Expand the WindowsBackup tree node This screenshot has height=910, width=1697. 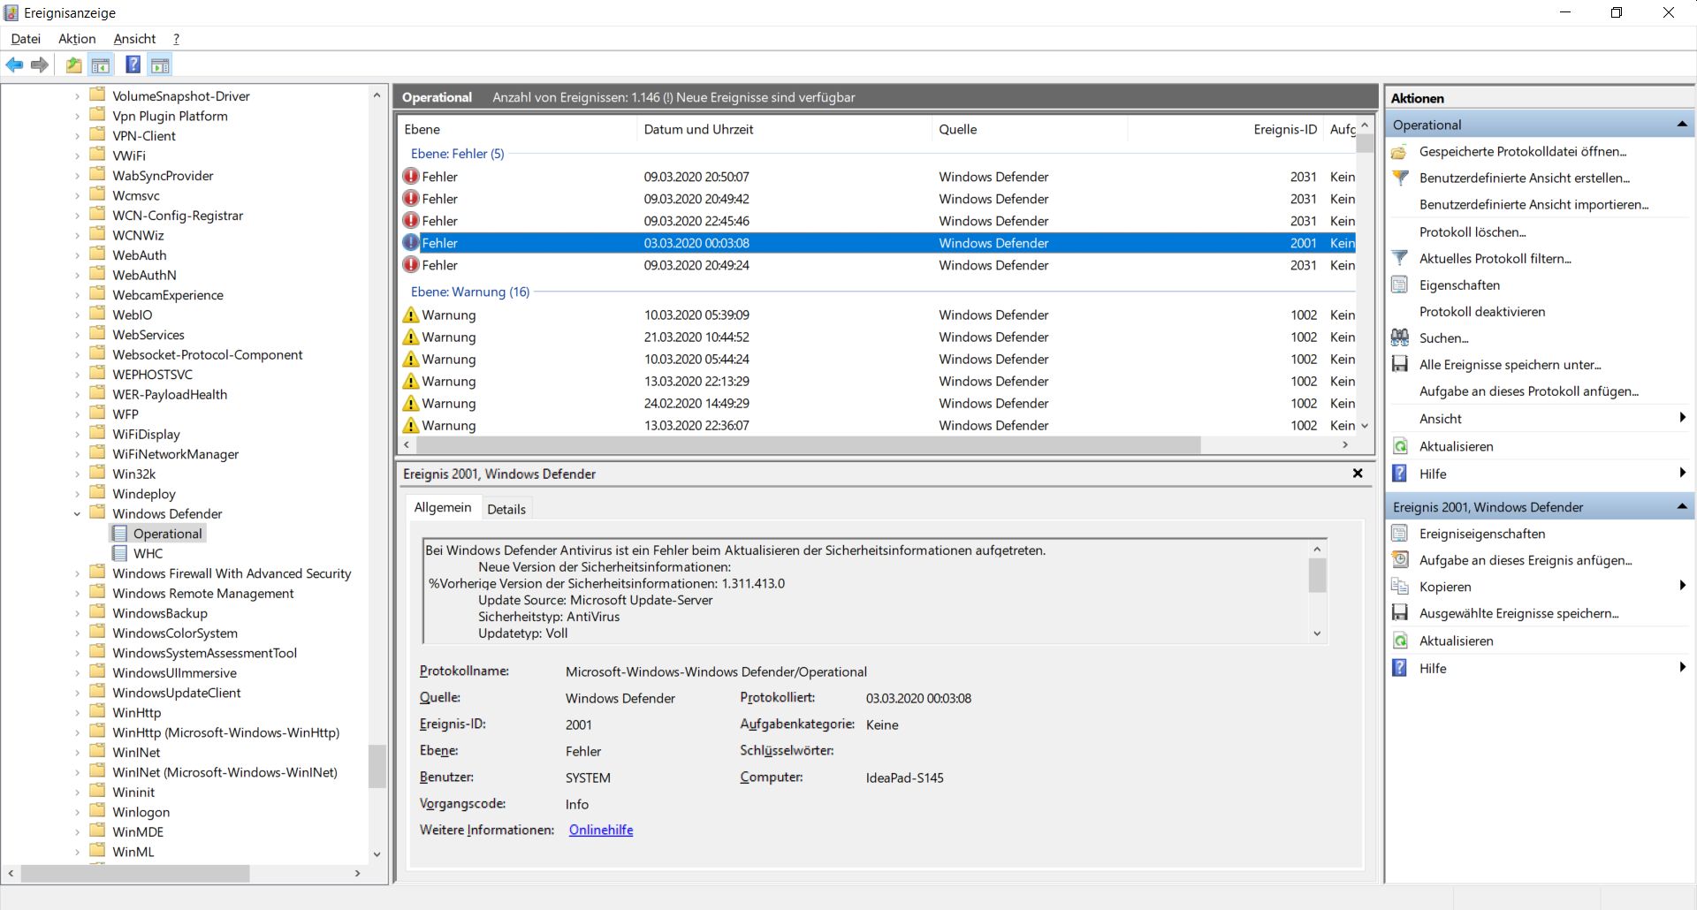click(77, 613)
